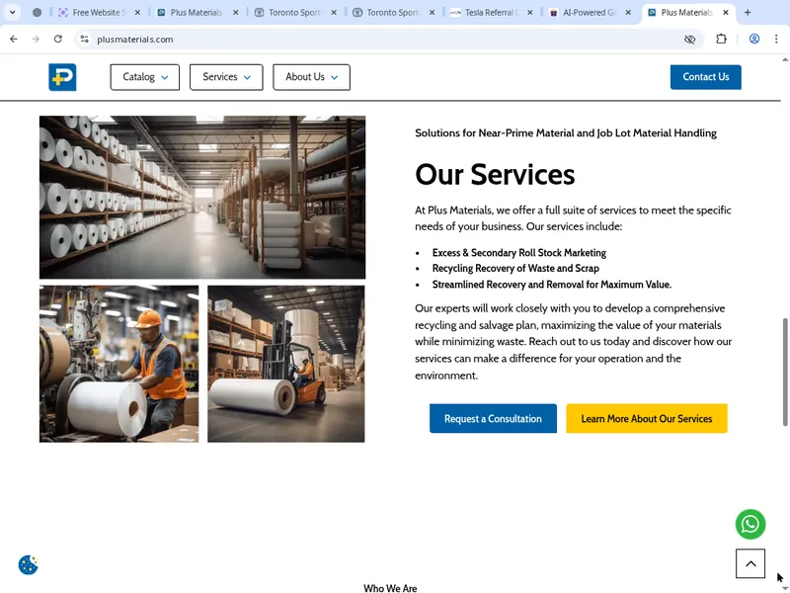790x593 pixels.
Task: Click Learn More About Our Services
Action: 647,418
